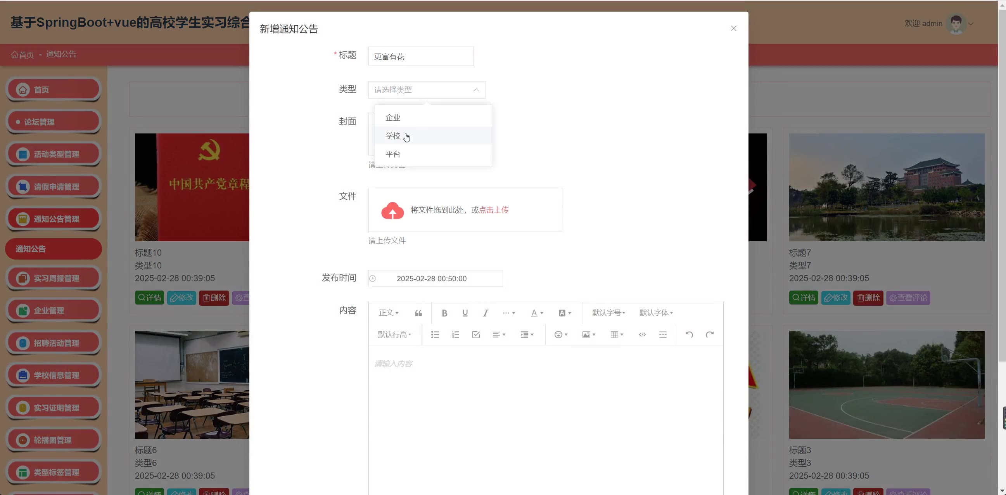
Task: Click the redo arrow in editor
Action: [x=710, y=335]
